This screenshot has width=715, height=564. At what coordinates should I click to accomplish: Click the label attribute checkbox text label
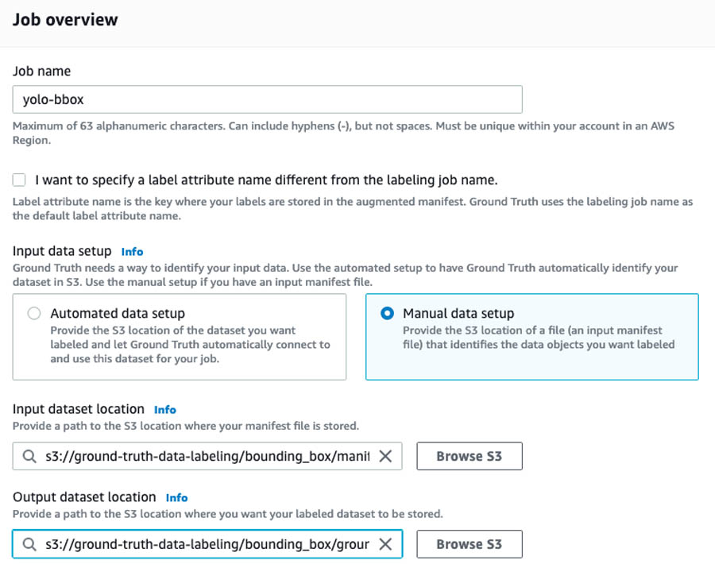click(x=266, y=180)
